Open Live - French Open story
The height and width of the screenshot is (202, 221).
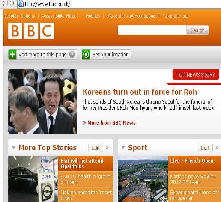pos(194,163)
